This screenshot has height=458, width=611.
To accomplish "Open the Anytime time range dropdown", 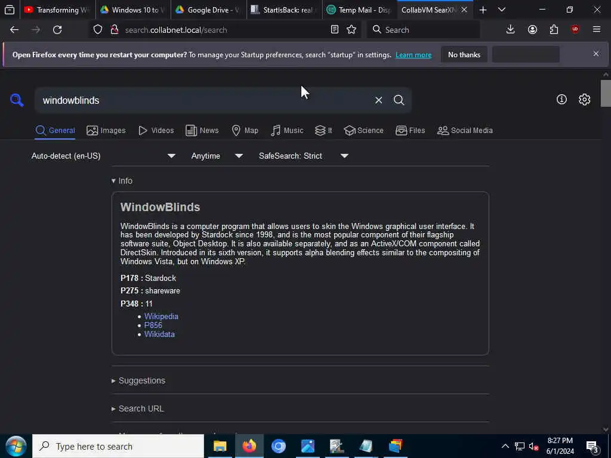I will [x=217, y=156].
